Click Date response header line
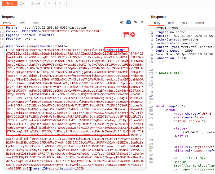The image size is (215, 174). click(x=184, y=54)
